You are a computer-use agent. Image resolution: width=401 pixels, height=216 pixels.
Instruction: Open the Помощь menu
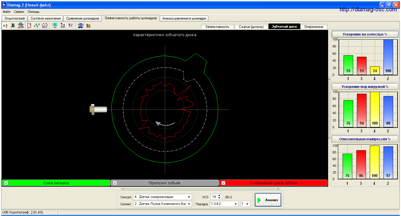pos(34,12)
